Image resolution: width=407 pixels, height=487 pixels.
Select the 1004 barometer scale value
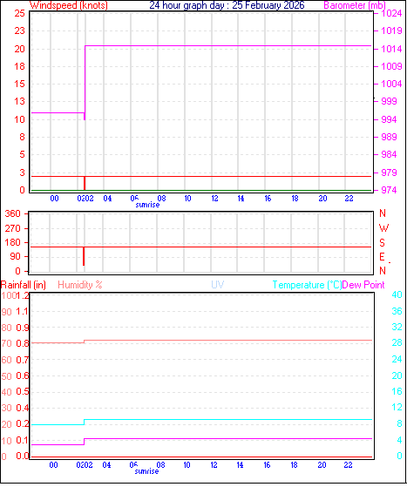point(391,84)
